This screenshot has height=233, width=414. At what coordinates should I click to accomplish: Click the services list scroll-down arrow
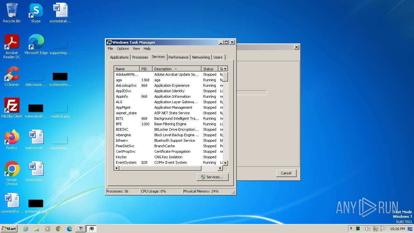[225, 163]
